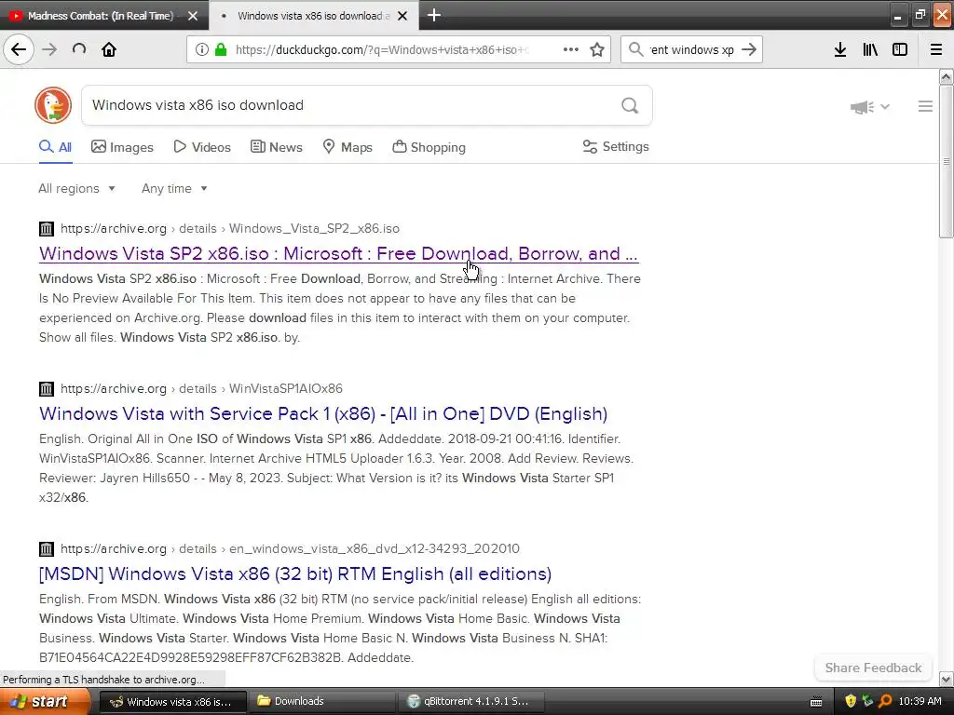Click the page scrollbar up arrow
Viewport: 954px width, 715px height.
click(x=946, y=76)
